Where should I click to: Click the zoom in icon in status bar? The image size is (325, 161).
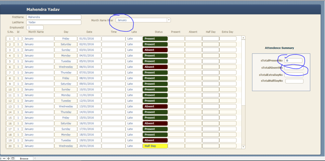pos(8,158)
